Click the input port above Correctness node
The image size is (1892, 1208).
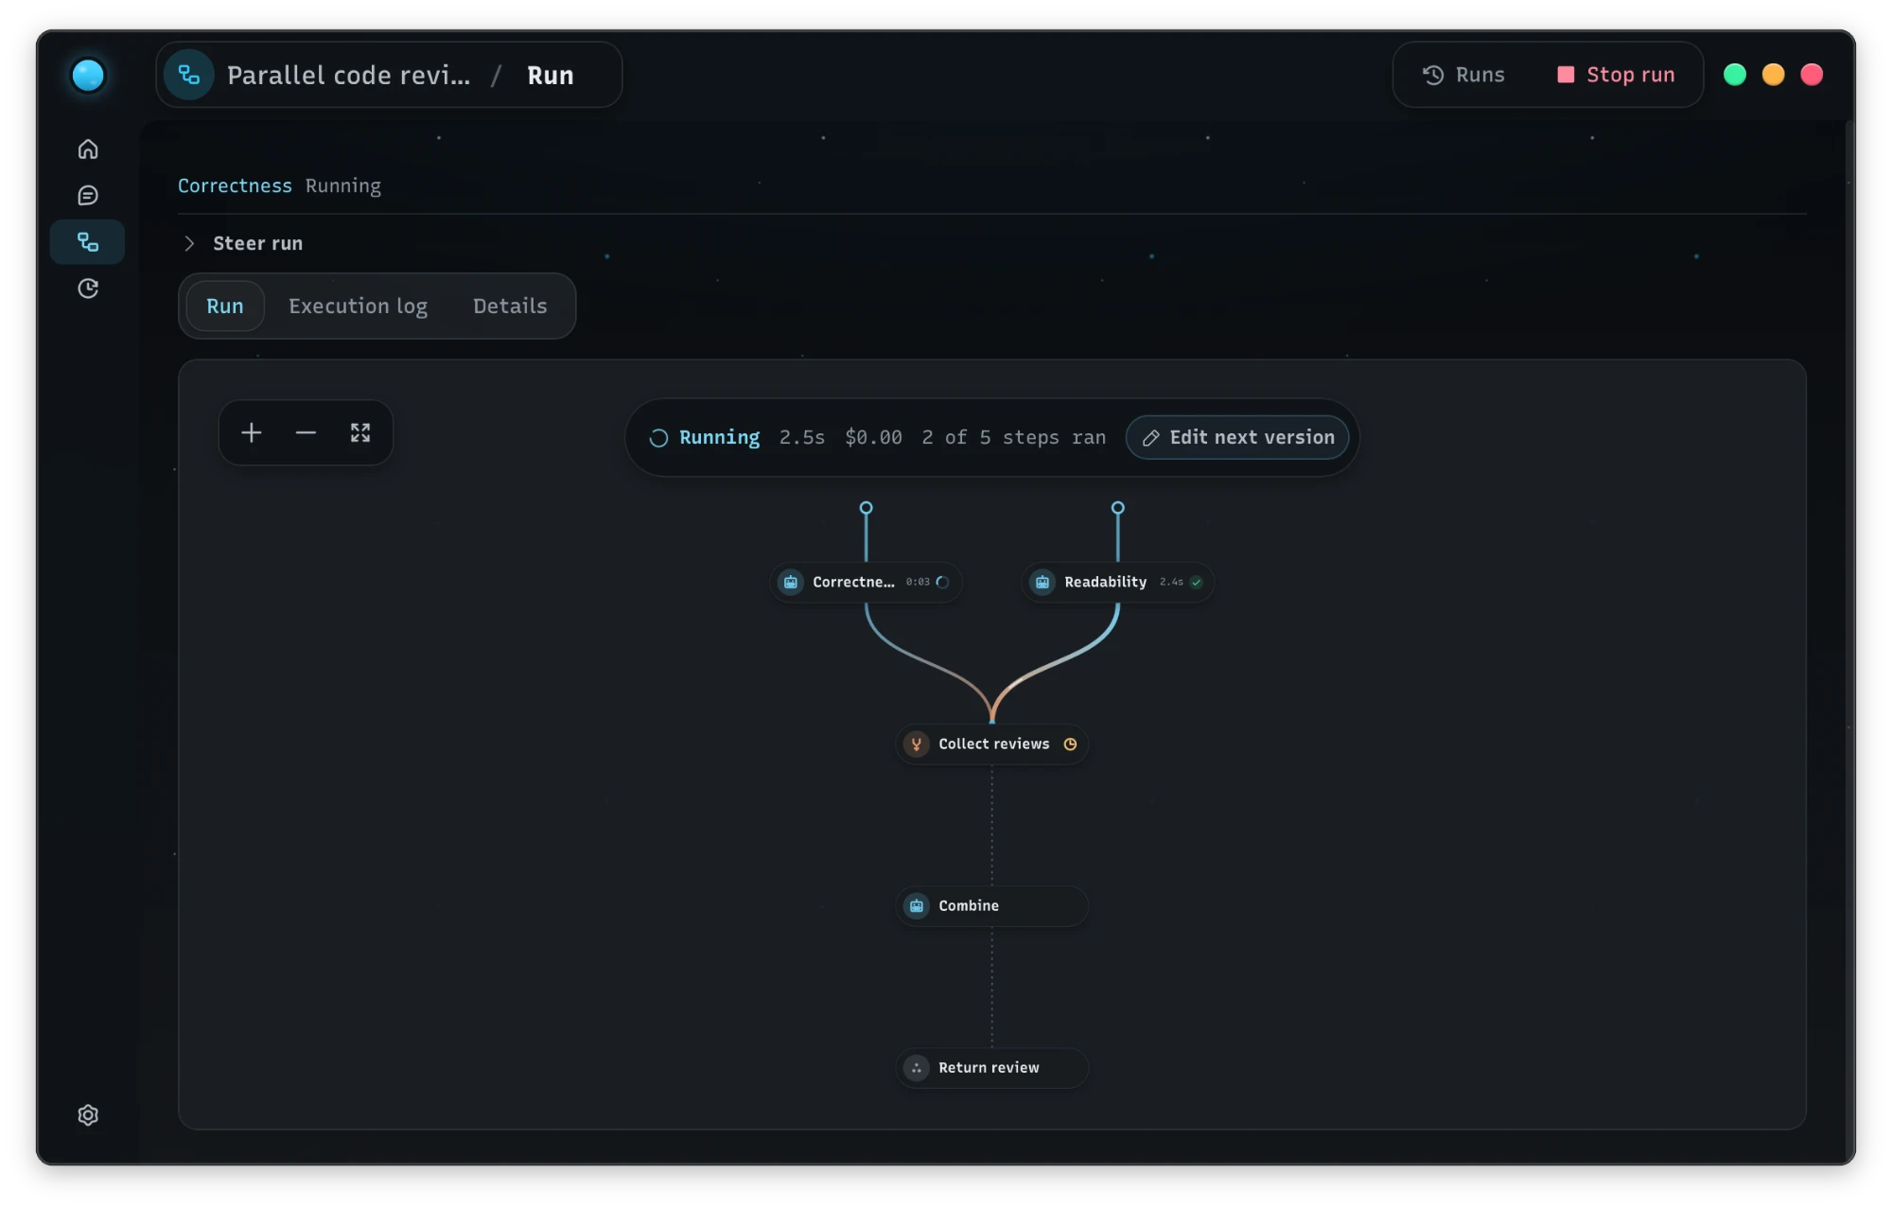point(867,508)
